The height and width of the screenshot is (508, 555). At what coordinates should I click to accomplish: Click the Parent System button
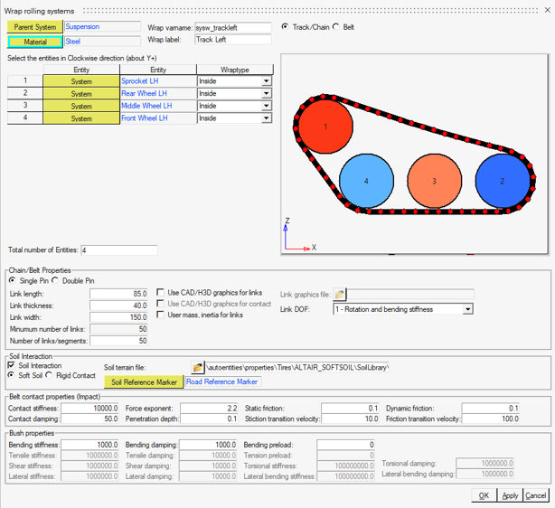click(34, 27)
